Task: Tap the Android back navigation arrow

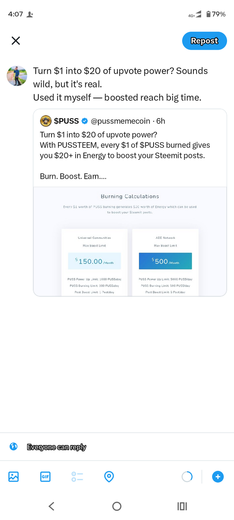Action: click(x=51, y=506)
